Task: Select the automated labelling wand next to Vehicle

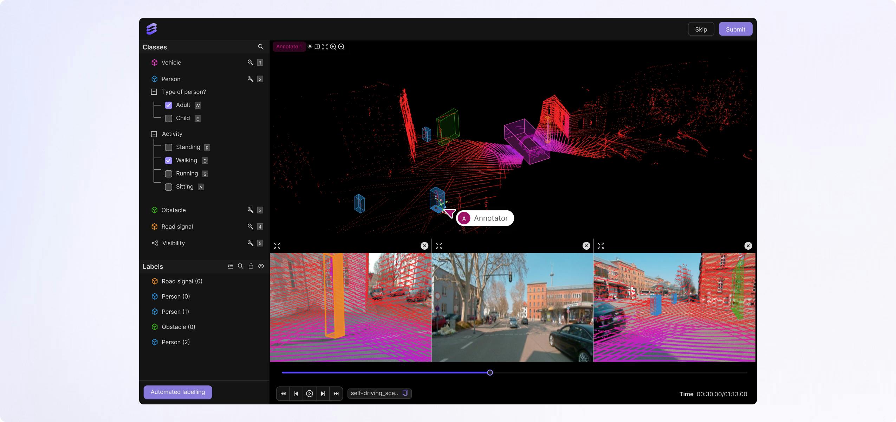Action: [250, 62]
